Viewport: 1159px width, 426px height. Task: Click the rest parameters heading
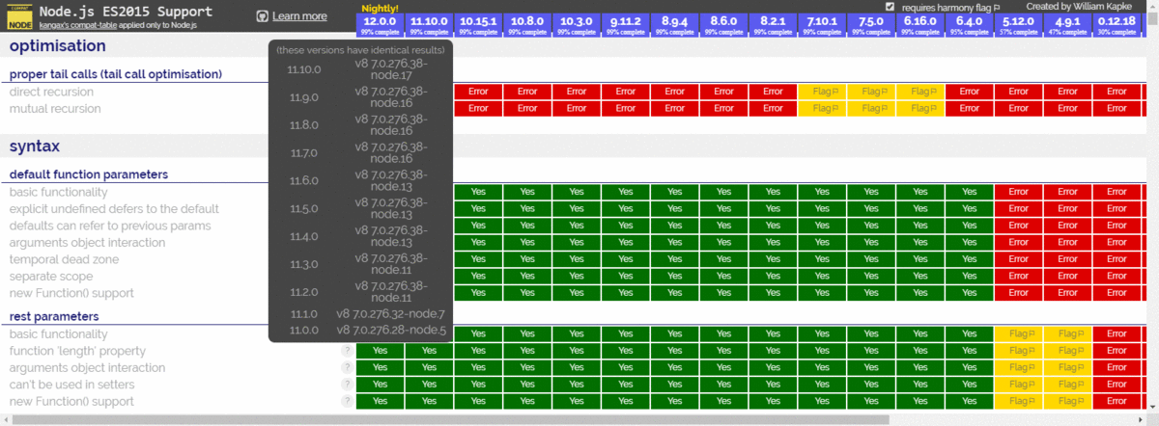click(55, 316)
